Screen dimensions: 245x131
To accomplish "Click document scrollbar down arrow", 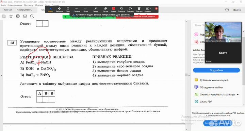I will tap(186, 130).
